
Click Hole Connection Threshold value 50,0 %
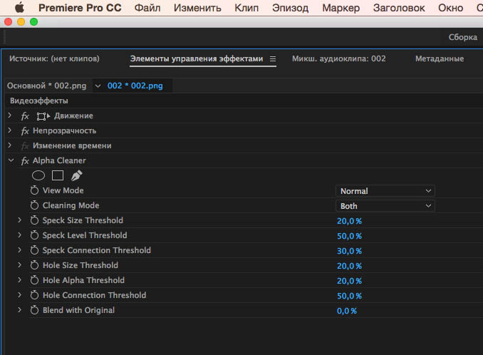coord(349,296)
